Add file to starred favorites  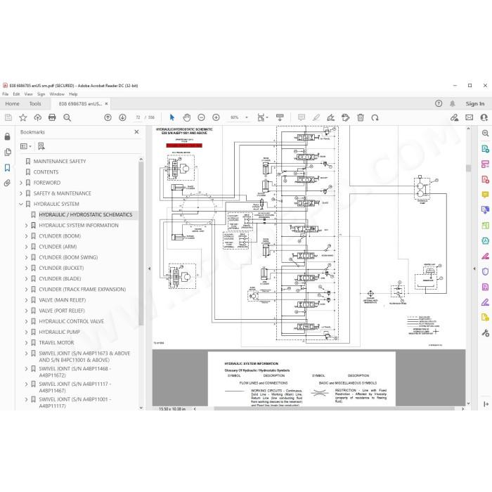[23, 117]
